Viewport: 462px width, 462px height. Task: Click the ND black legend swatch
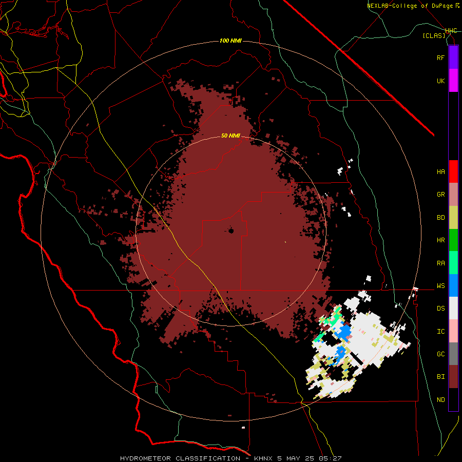453,399
